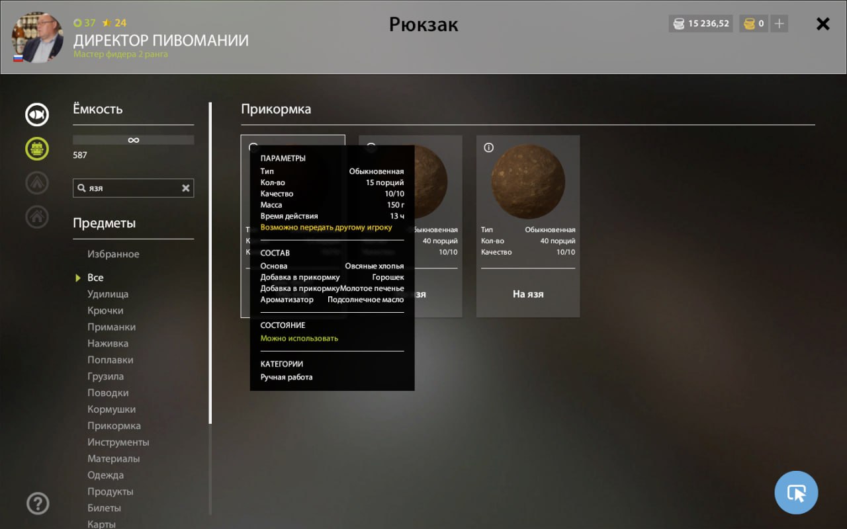The height and width of the screenshot is (529, 847).
Task: Click the star rating 24 indicator
Action: 114,23
